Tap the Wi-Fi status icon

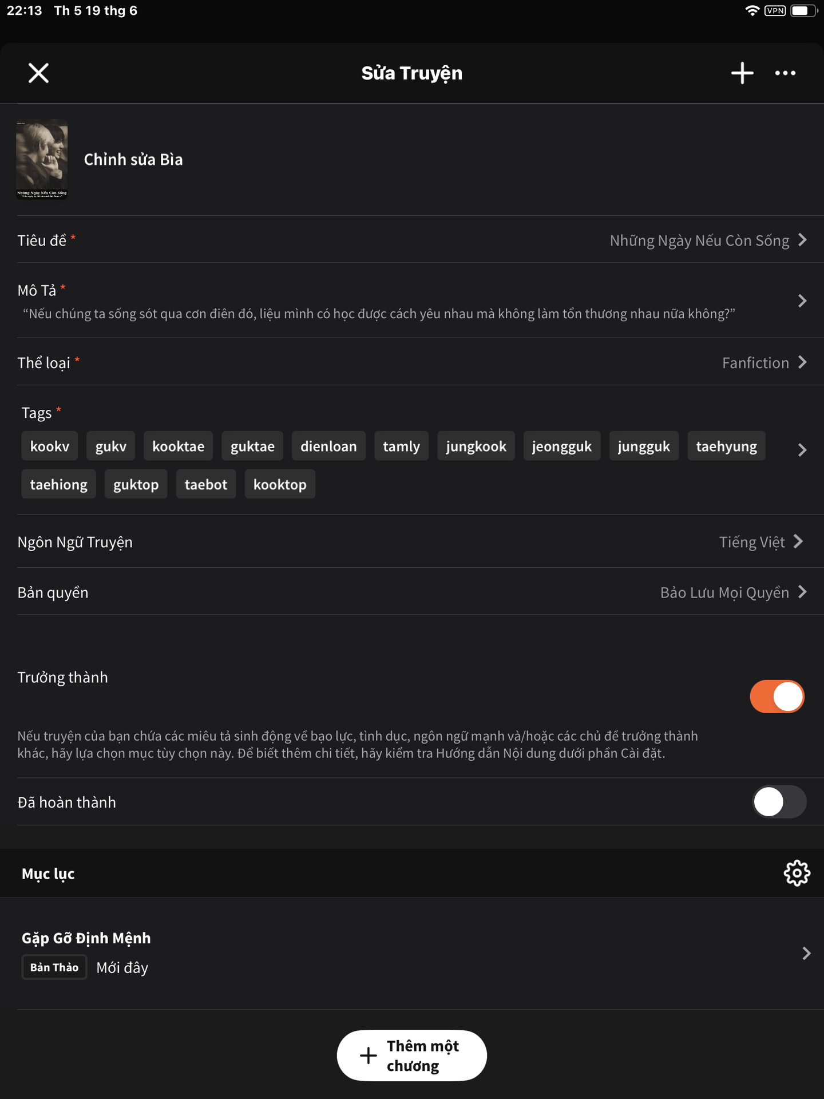coord(752,10)
